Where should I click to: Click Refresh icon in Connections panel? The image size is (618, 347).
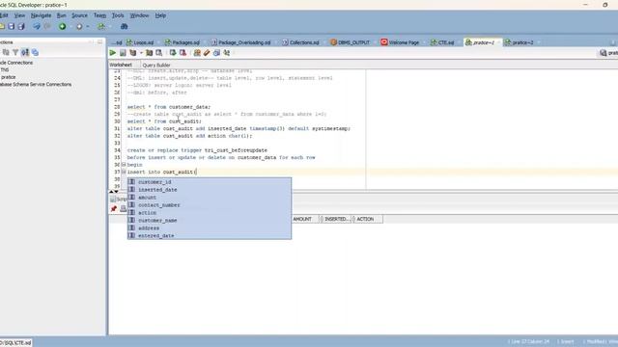pos(6,52)
